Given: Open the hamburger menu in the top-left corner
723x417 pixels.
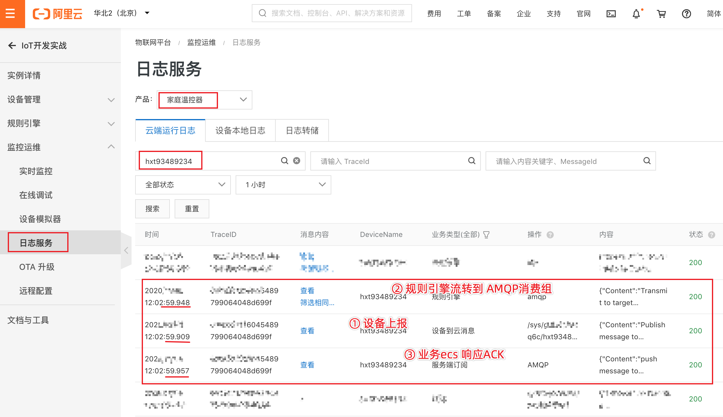Looking at the screenshot, I should (11, 13).
